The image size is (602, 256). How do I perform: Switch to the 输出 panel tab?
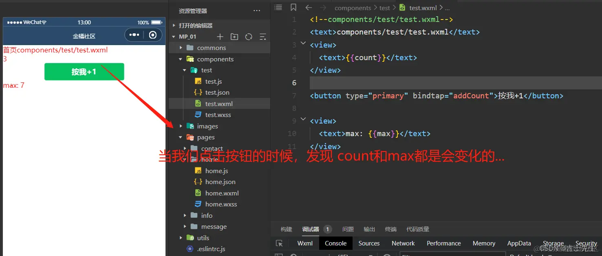tap(369, 229)
